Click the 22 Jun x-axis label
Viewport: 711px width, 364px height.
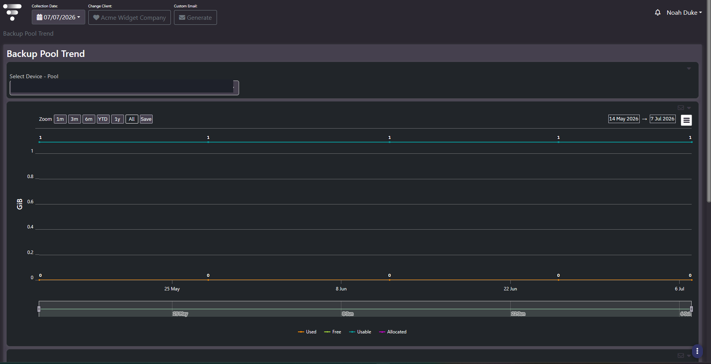510,289
